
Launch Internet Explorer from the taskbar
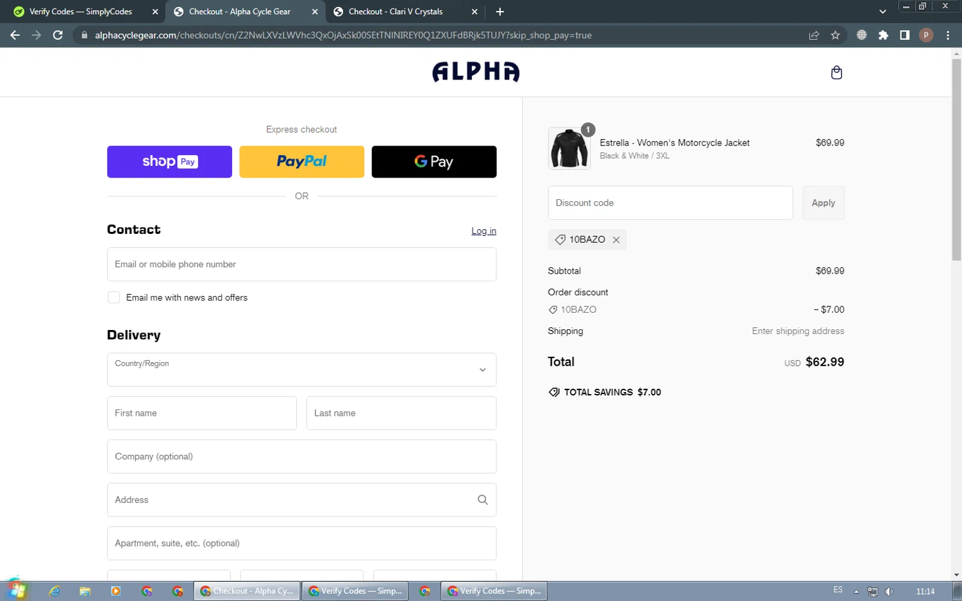(x=55, y=591)
